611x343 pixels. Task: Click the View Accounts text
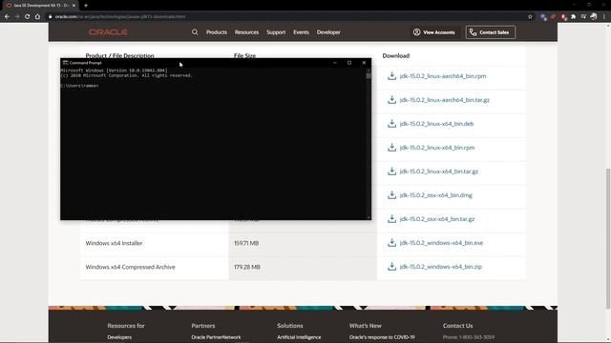pos(439,32)
